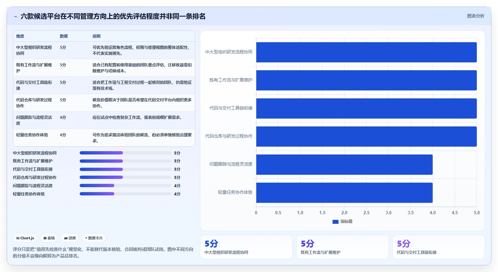Click the chart bar for 轻量任务协作体验
The width and height of the screenshot is (498, 272).
[344, 193]
